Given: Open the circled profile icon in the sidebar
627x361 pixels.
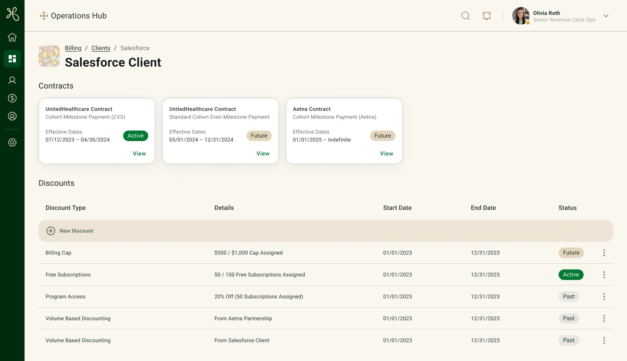Looking at the screenshot, I should click(x=12, y=116).
